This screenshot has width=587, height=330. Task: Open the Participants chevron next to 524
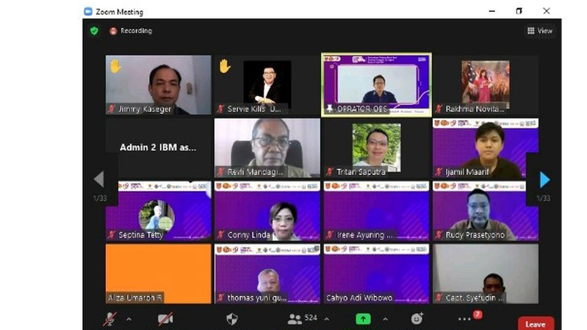326,319
